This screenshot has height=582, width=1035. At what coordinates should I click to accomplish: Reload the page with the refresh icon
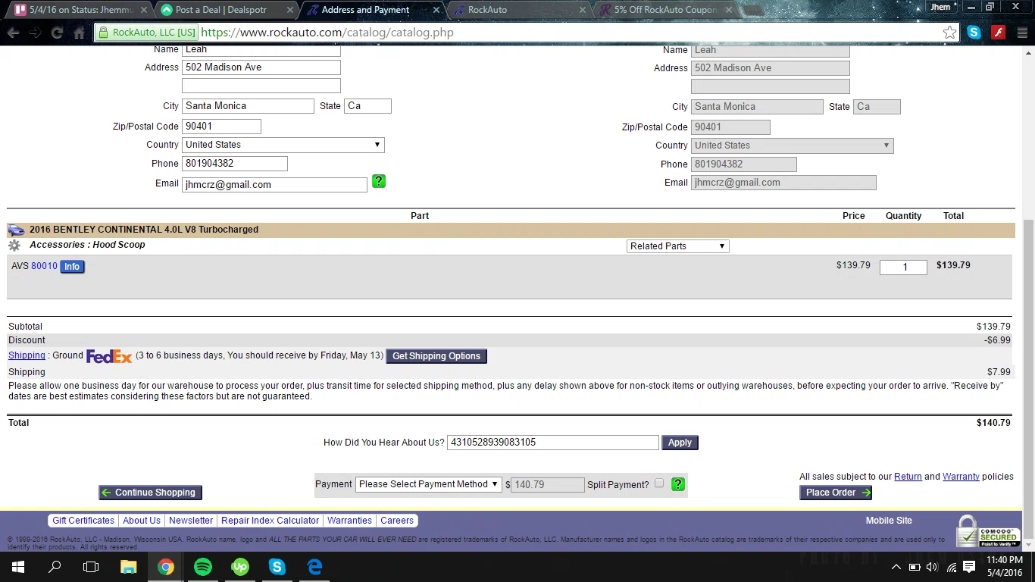pyautogui.click(x=57, y=33)
